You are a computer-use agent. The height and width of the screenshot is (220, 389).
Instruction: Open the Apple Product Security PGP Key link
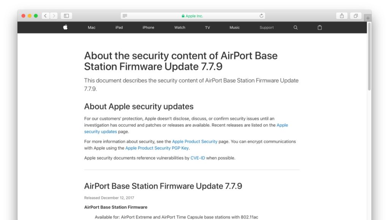157,148
